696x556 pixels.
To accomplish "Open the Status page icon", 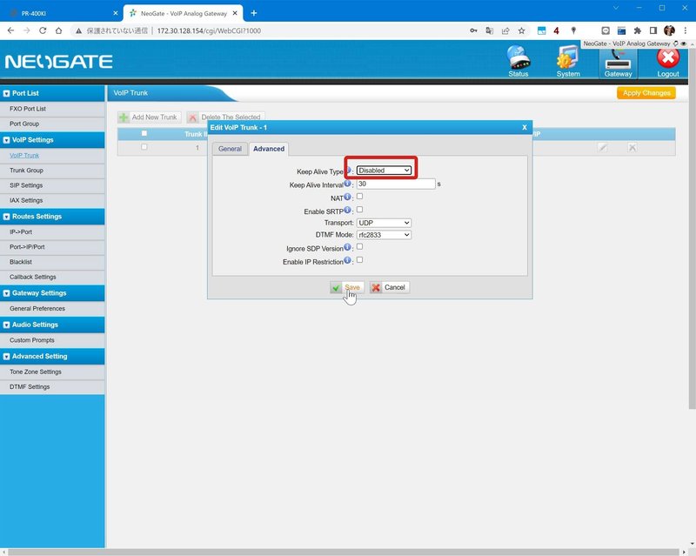I will 518,61.
